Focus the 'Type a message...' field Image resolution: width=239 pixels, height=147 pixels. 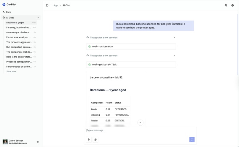coord(140,130)
